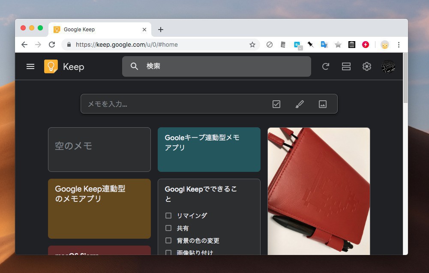Click the search magnifier icon
The height and width of the screenshot is (273, 429).
134,66
